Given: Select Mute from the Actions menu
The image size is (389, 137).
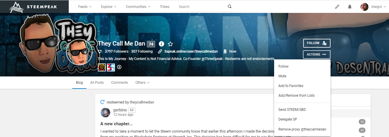Looking at the screenshot, I should click(282, 76).
